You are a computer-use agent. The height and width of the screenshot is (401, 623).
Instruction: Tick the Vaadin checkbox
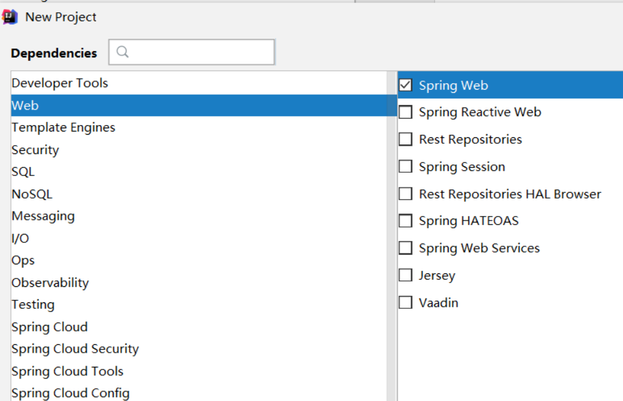(x=405, y=302)
